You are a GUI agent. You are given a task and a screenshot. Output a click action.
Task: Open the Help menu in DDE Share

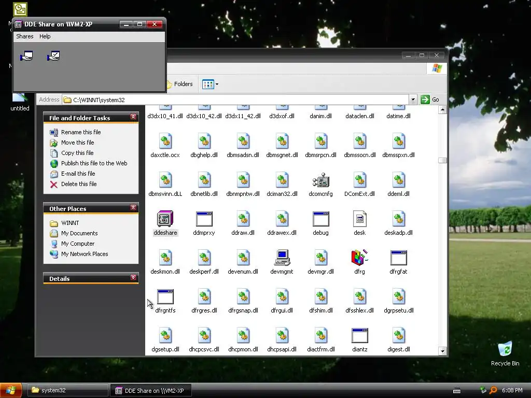[x=45, y=36]
